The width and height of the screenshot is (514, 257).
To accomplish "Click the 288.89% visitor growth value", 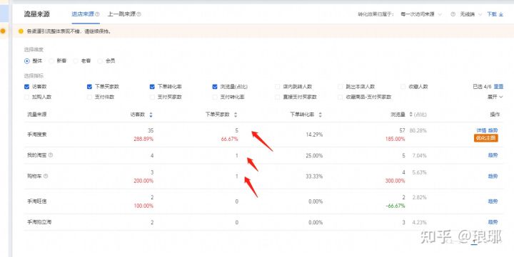I will click(x=143, y=139).
